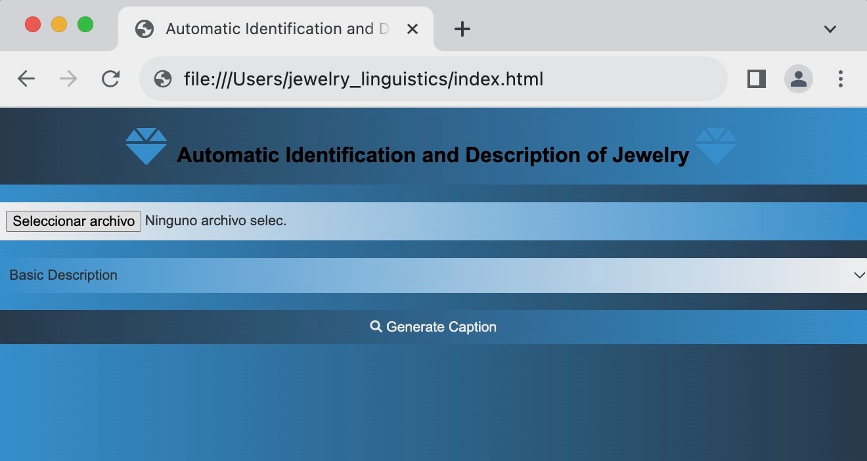Click the Automatic Identification and Description of Jewelry heading
Image resolution: width=867 pixels, height=461 pixels.
coord(433,155)
